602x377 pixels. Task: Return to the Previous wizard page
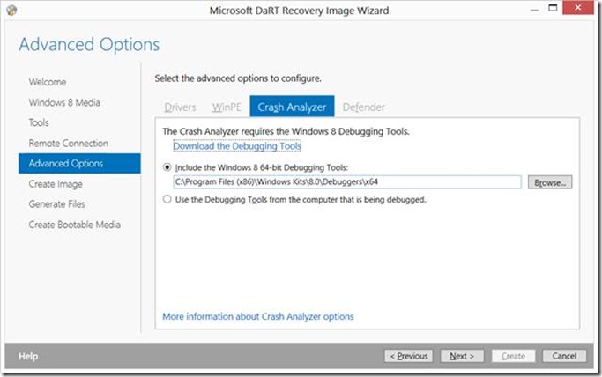point(408,356)
